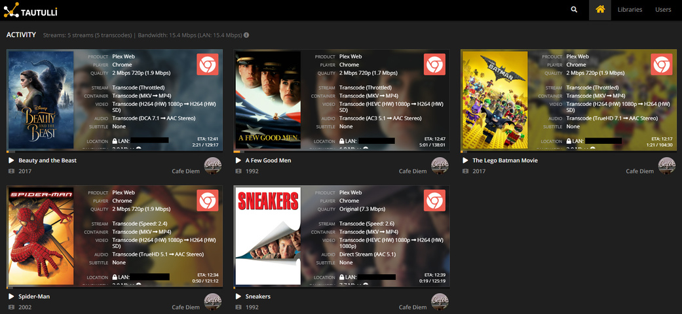The height and width of the screenshot is (314, 682).
Task: Open The Lego Batman Movie poster
Action: click(495, 100)
